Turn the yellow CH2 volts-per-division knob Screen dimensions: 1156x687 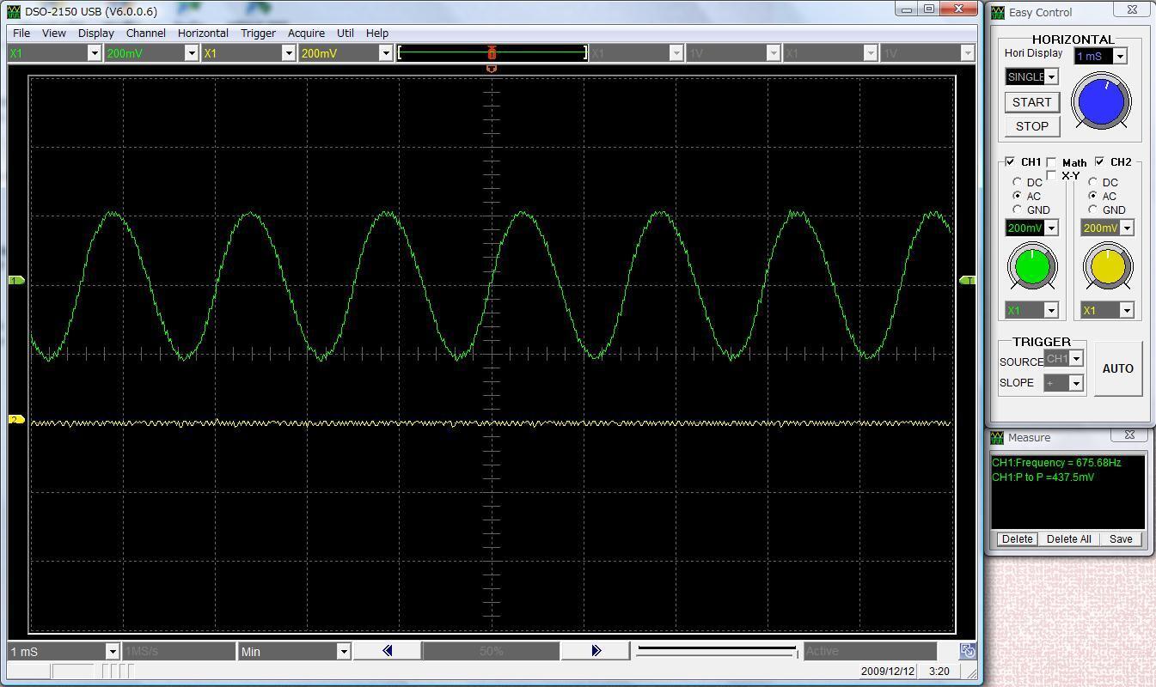(1106, 266)
